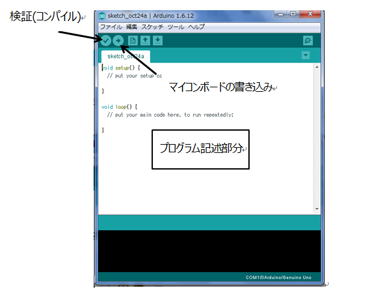This screenshot has height=290, width=370.
Task: Expand the tab options dropdown arrow
Action: 306,55
